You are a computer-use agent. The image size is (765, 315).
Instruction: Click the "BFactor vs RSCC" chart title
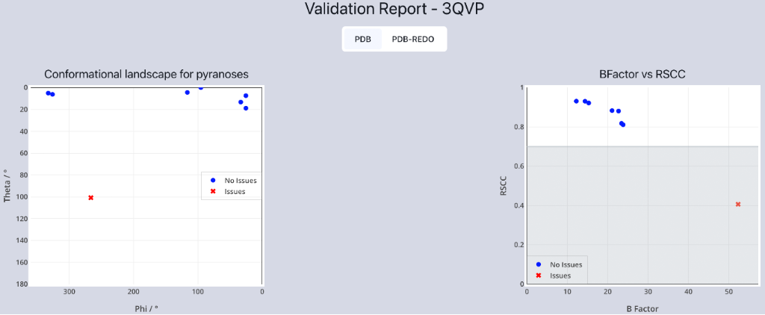point(642,74)
